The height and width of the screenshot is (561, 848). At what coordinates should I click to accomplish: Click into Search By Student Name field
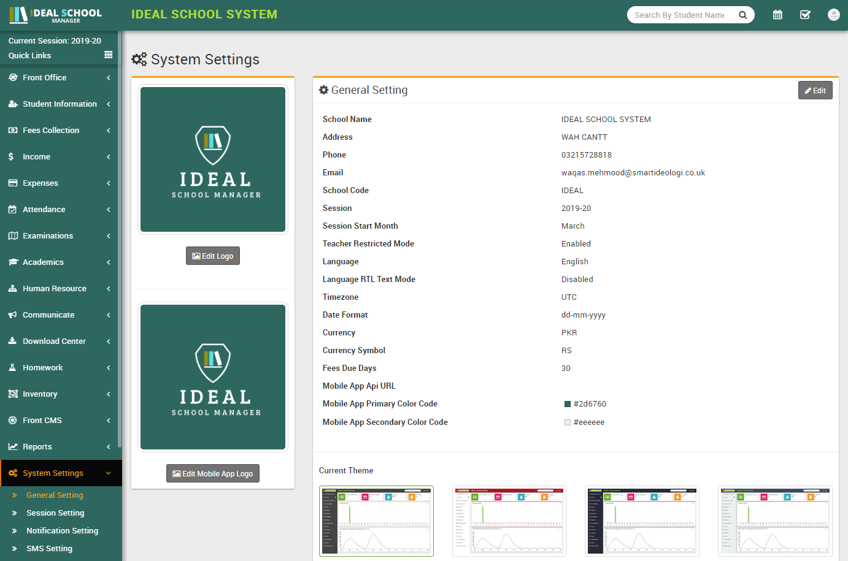tap(680, 15)
